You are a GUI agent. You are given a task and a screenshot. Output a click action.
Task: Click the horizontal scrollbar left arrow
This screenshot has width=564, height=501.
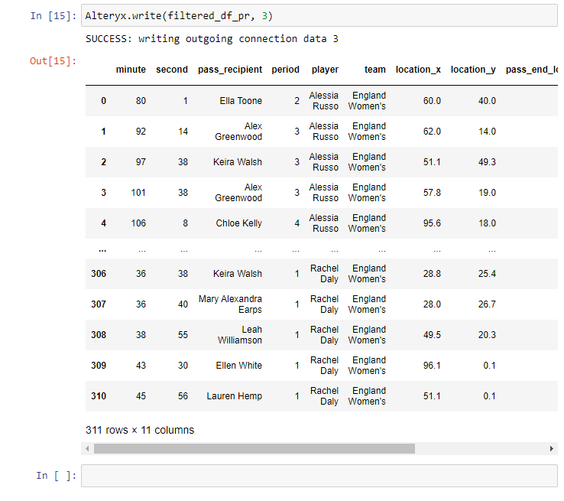point(89,449)
